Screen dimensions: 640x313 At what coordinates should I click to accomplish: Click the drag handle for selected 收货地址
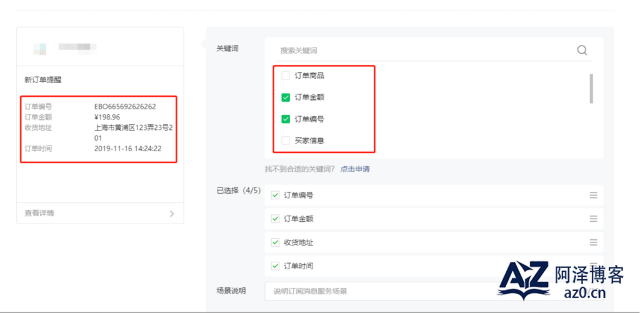(x=594, y=242)
